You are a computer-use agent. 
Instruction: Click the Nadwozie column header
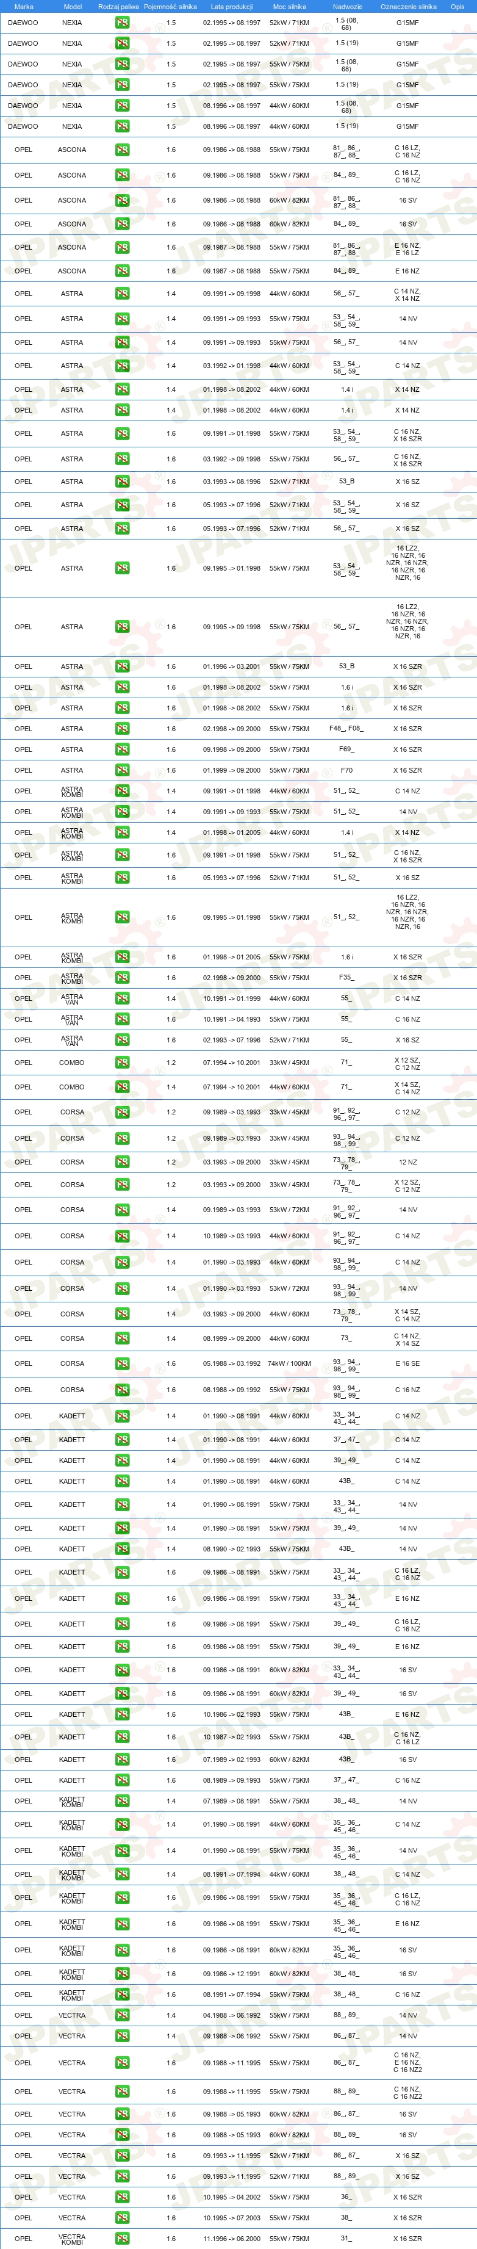(x=347, y=6)
